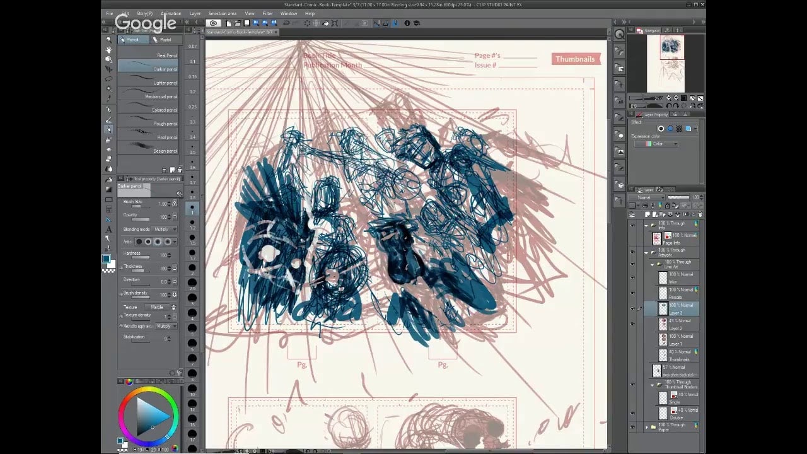Screen dimensions: 807x454
Task: Click the Undo arrow in toolbar
Action: coord(286,23)
